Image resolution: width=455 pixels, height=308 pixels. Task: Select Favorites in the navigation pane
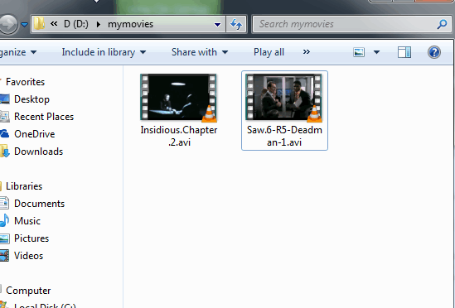click(x=25, y=82)
